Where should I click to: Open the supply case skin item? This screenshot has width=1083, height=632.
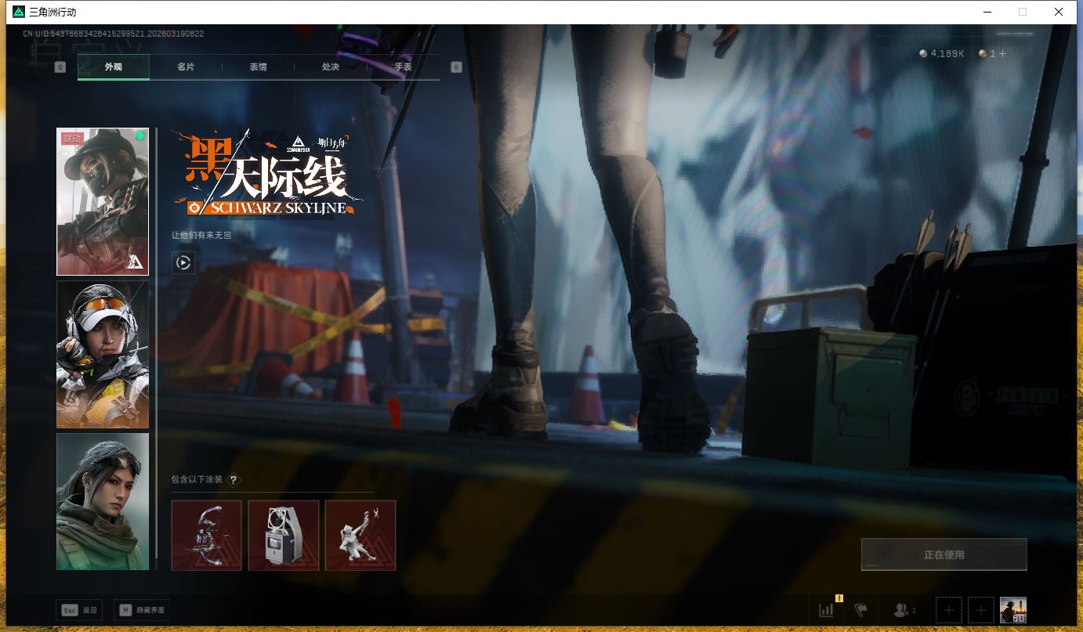[x=283, y=536]
